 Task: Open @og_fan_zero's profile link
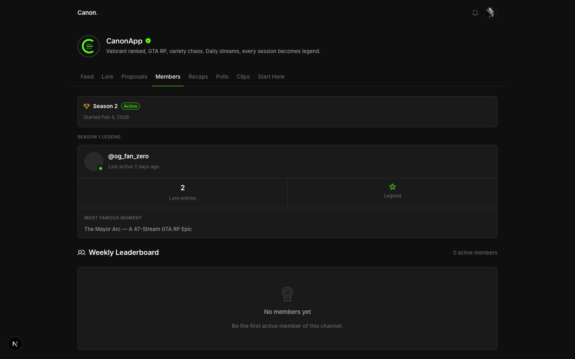tap(129, 156)
